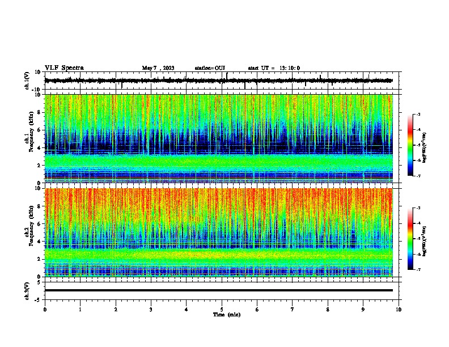Click the ch.2 color scale log(PSD) unit label

[425, 242]
